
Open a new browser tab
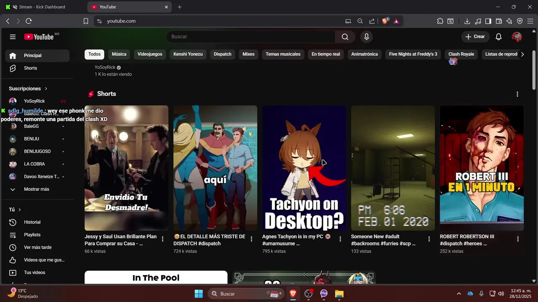pos(179,7)
